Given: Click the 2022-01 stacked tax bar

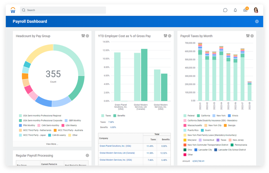Looking at the screenshot, I should point(200,72).
